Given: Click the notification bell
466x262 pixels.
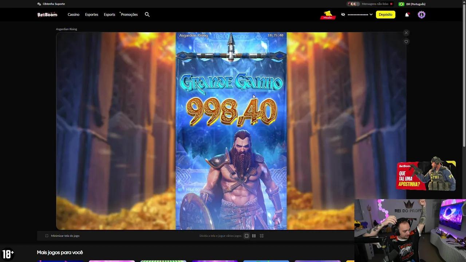Looking at the screenshot, I should 407,15.
